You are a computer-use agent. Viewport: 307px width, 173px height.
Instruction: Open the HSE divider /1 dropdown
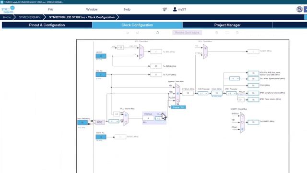114,122
